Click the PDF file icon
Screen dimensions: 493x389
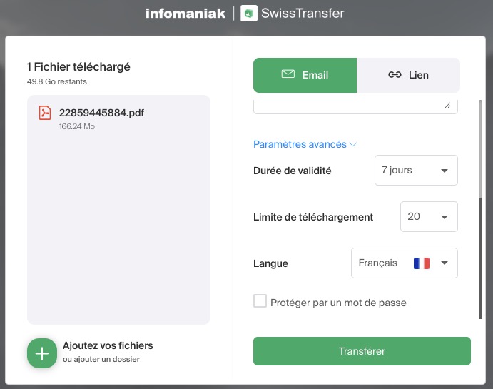tap(45, 113)
